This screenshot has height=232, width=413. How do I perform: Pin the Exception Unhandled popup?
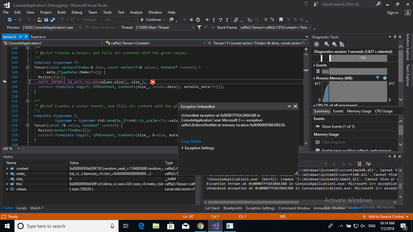(x=289, y=106)
